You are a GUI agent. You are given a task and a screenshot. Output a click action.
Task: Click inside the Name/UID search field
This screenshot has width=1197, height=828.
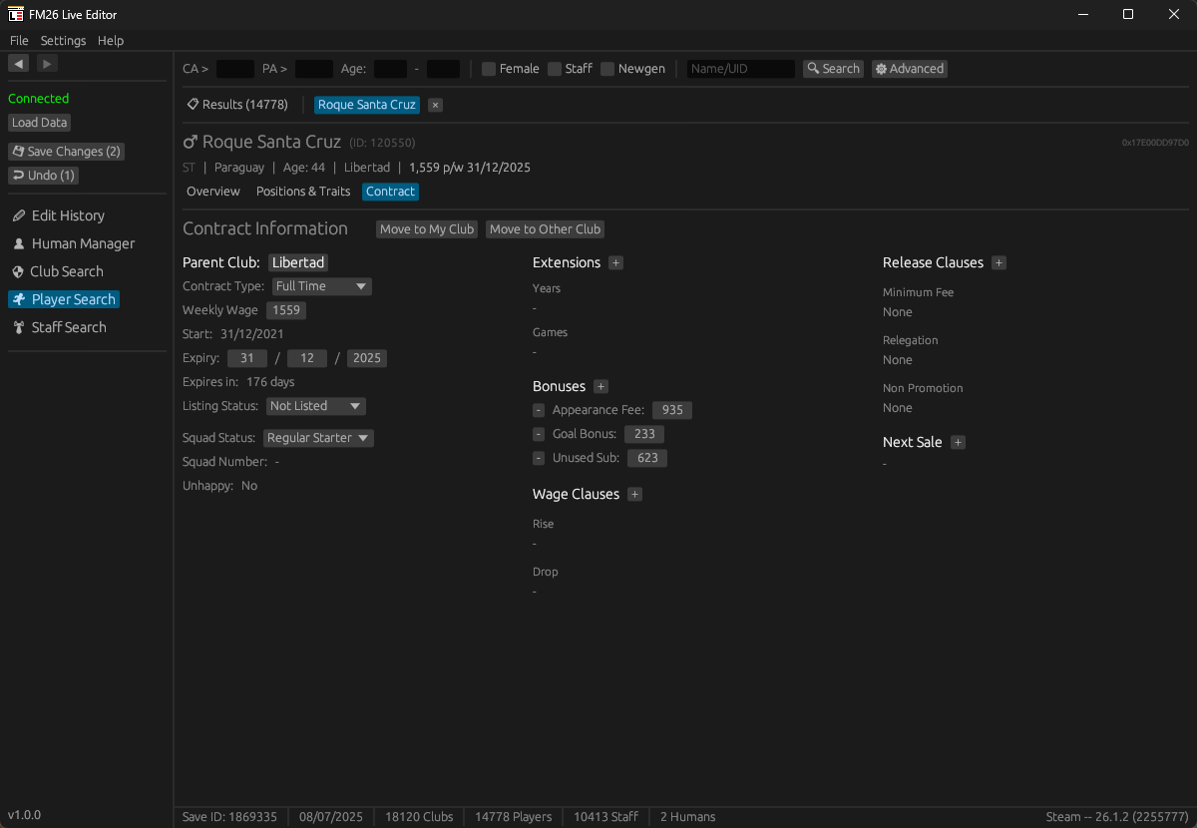pos(739,68)
